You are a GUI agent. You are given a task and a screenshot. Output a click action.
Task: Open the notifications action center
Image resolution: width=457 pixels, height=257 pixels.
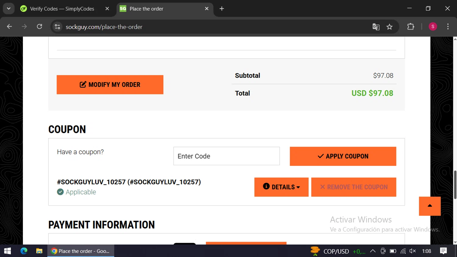[444, 251]
